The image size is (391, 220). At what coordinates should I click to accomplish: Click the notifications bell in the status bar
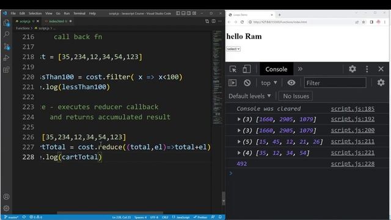(x=220, y=217)
